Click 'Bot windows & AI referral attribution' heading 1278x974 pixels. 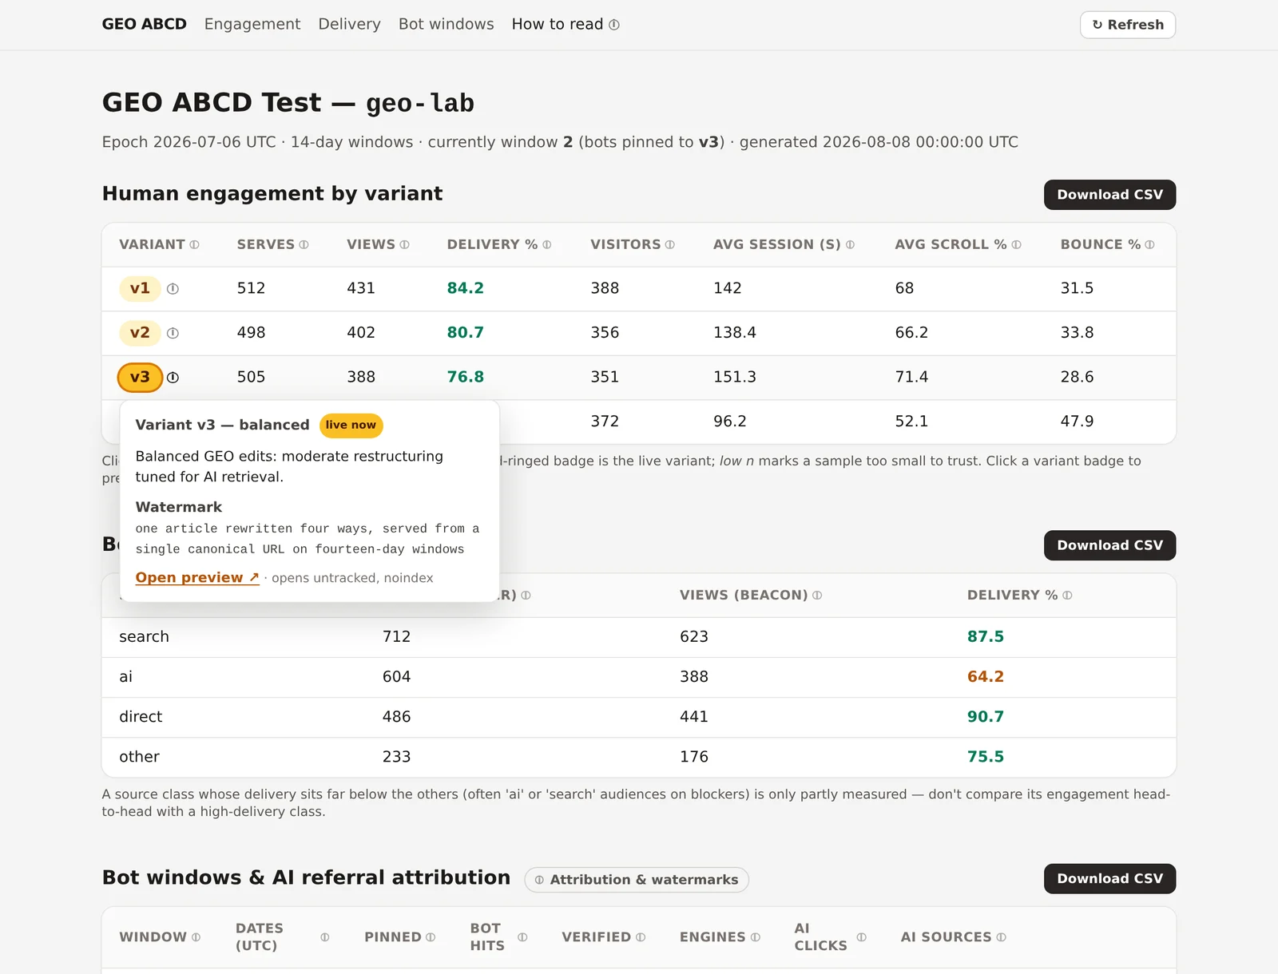point(306,877)
